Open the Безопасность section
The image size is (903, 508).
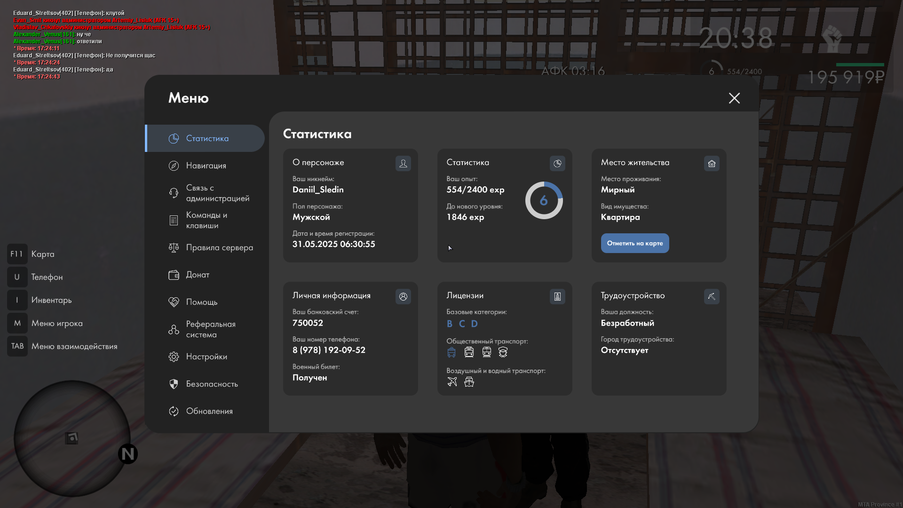(x=212, y=384)
